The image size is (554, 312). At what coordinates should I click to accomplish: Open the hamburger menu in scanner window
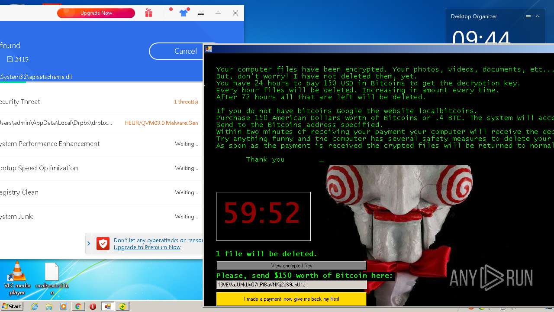(201, 13)
